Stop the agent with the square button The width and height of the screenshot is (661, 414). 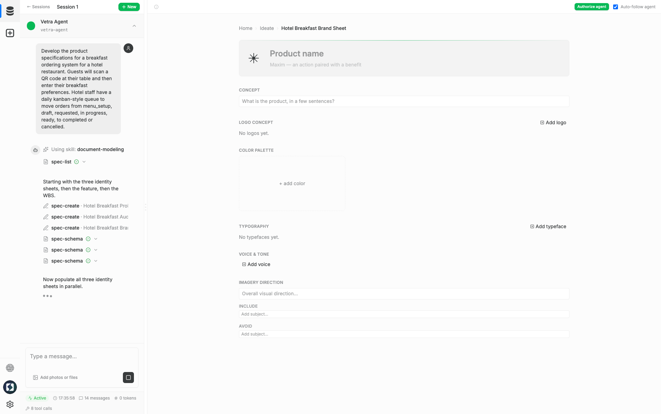point(128,378)
